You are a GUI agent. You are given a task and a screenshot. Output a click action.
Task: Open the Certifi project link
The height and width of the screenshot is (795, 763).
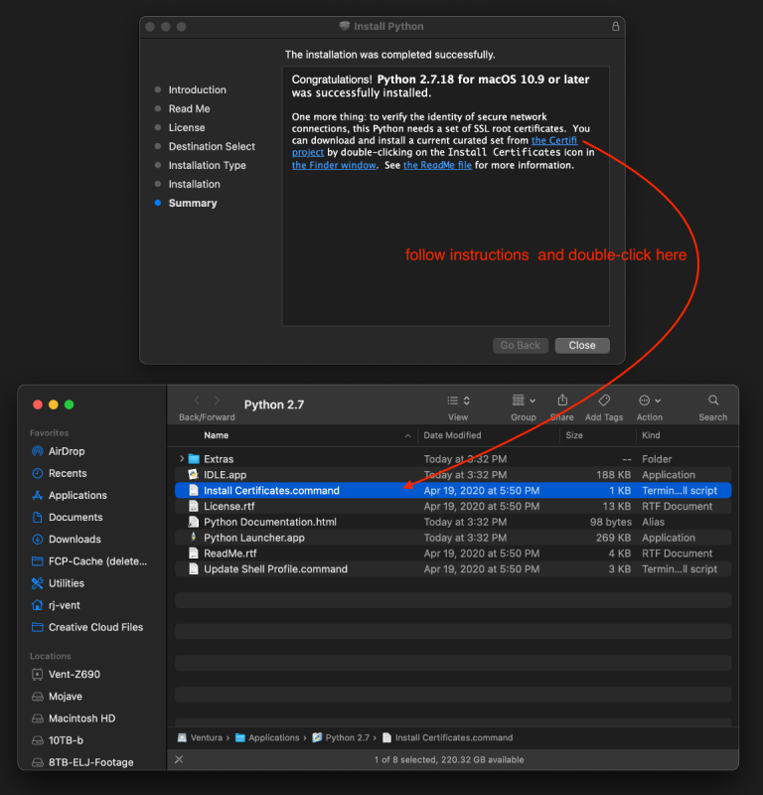[554, 140]
